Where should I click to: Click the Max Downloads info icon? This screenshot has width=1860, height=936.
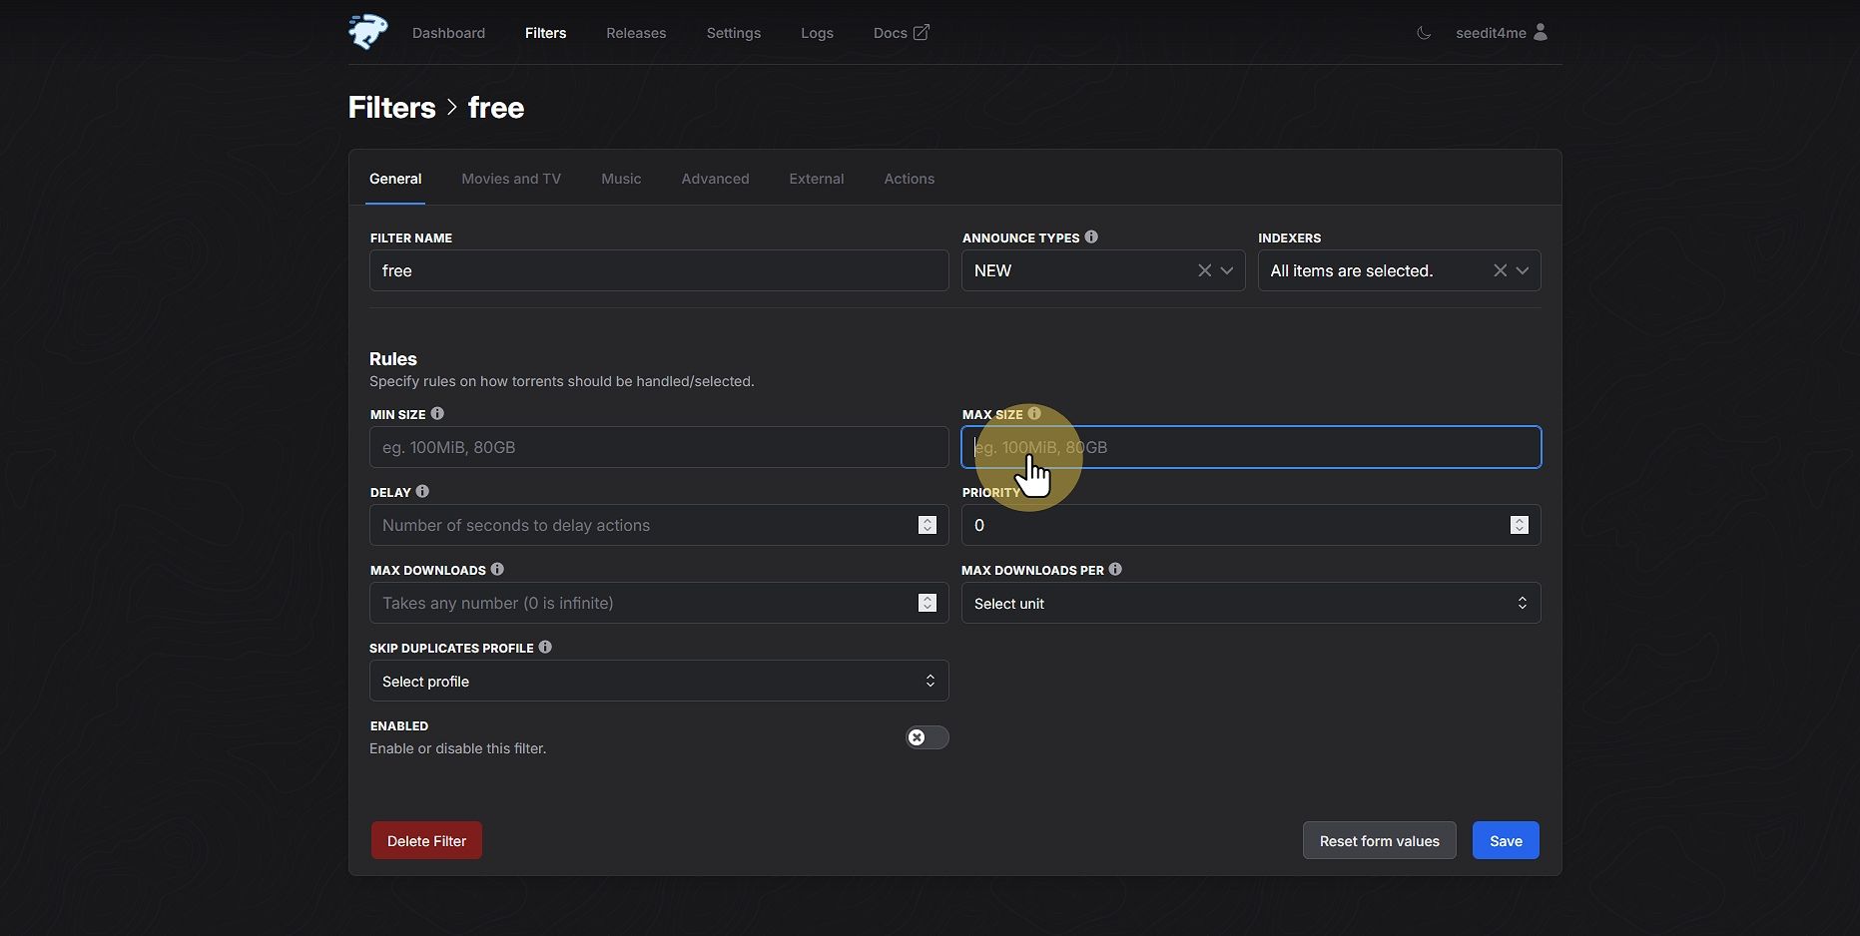[x=497, y=569]
